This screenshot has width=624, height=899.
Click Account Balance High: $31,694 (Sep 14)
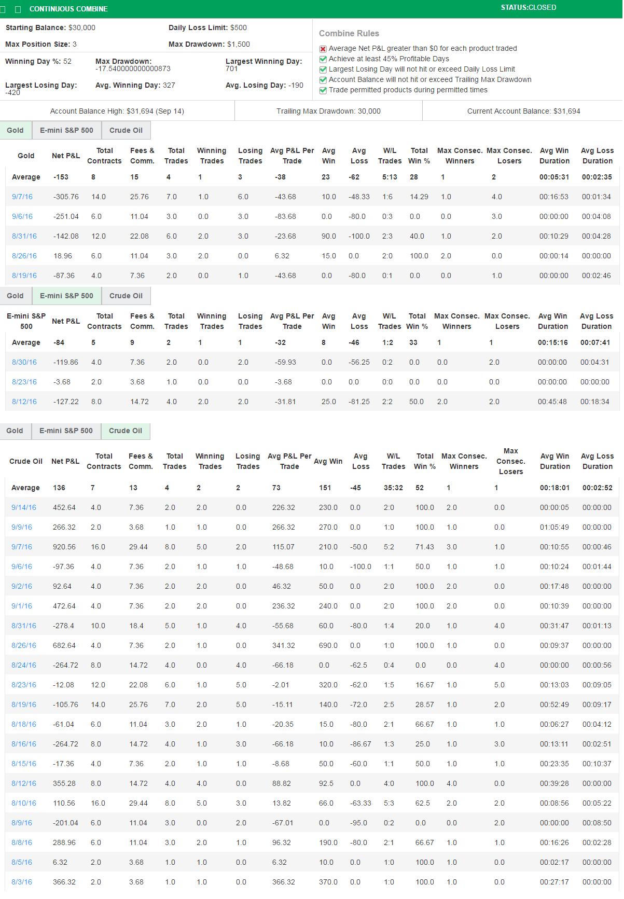117,111
